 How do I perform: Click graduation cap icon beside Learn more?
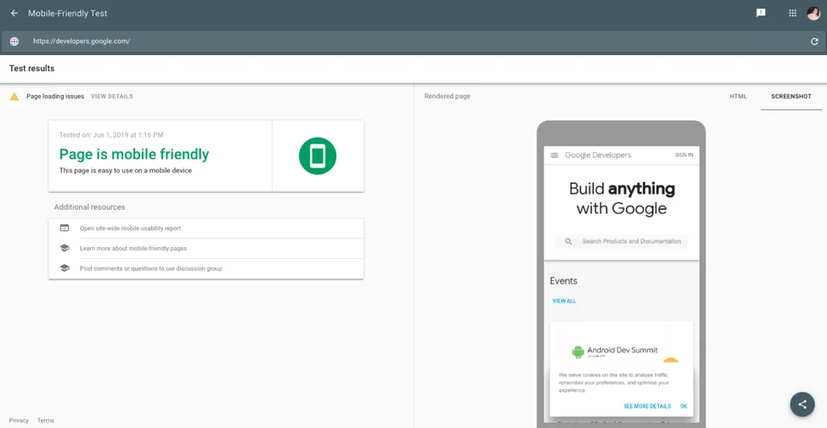(65, 248)
